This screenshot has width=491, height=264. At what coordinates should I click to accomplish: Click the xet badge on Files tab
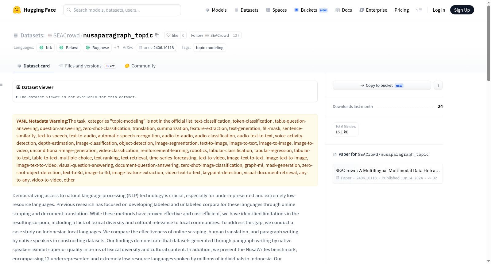110,66
